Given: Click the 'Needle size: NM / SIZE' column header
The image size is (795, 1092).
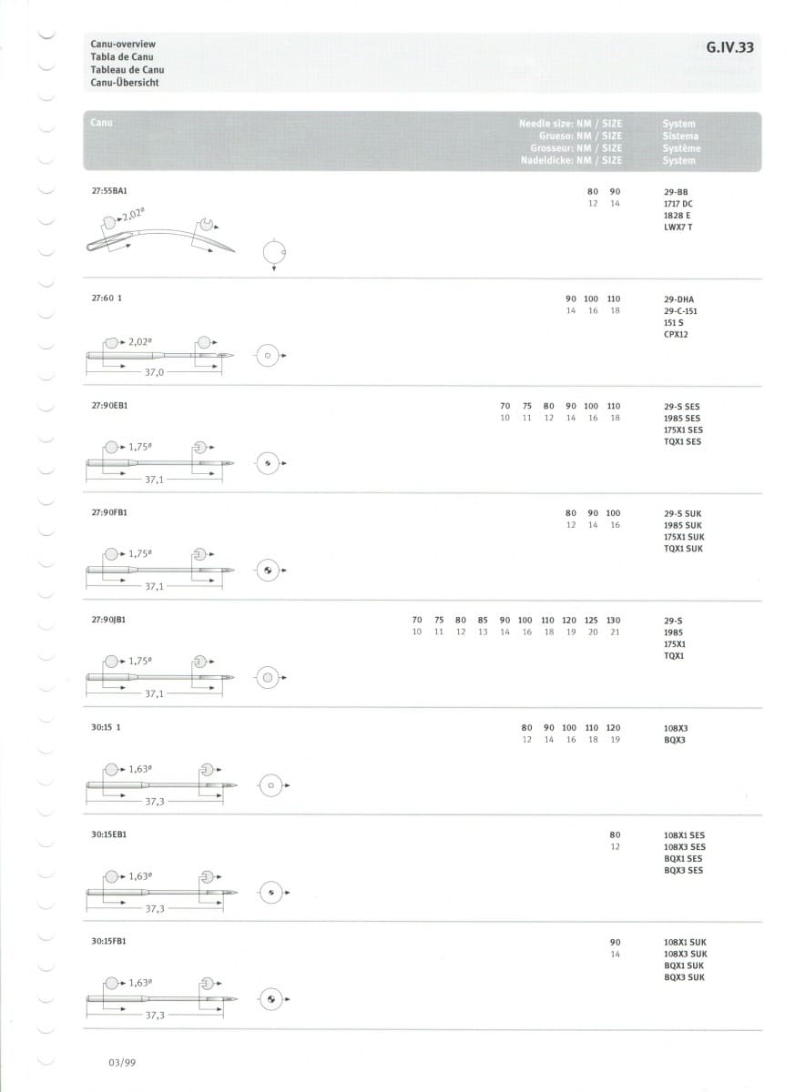Looking at the screenshot, I should [571, 123].
